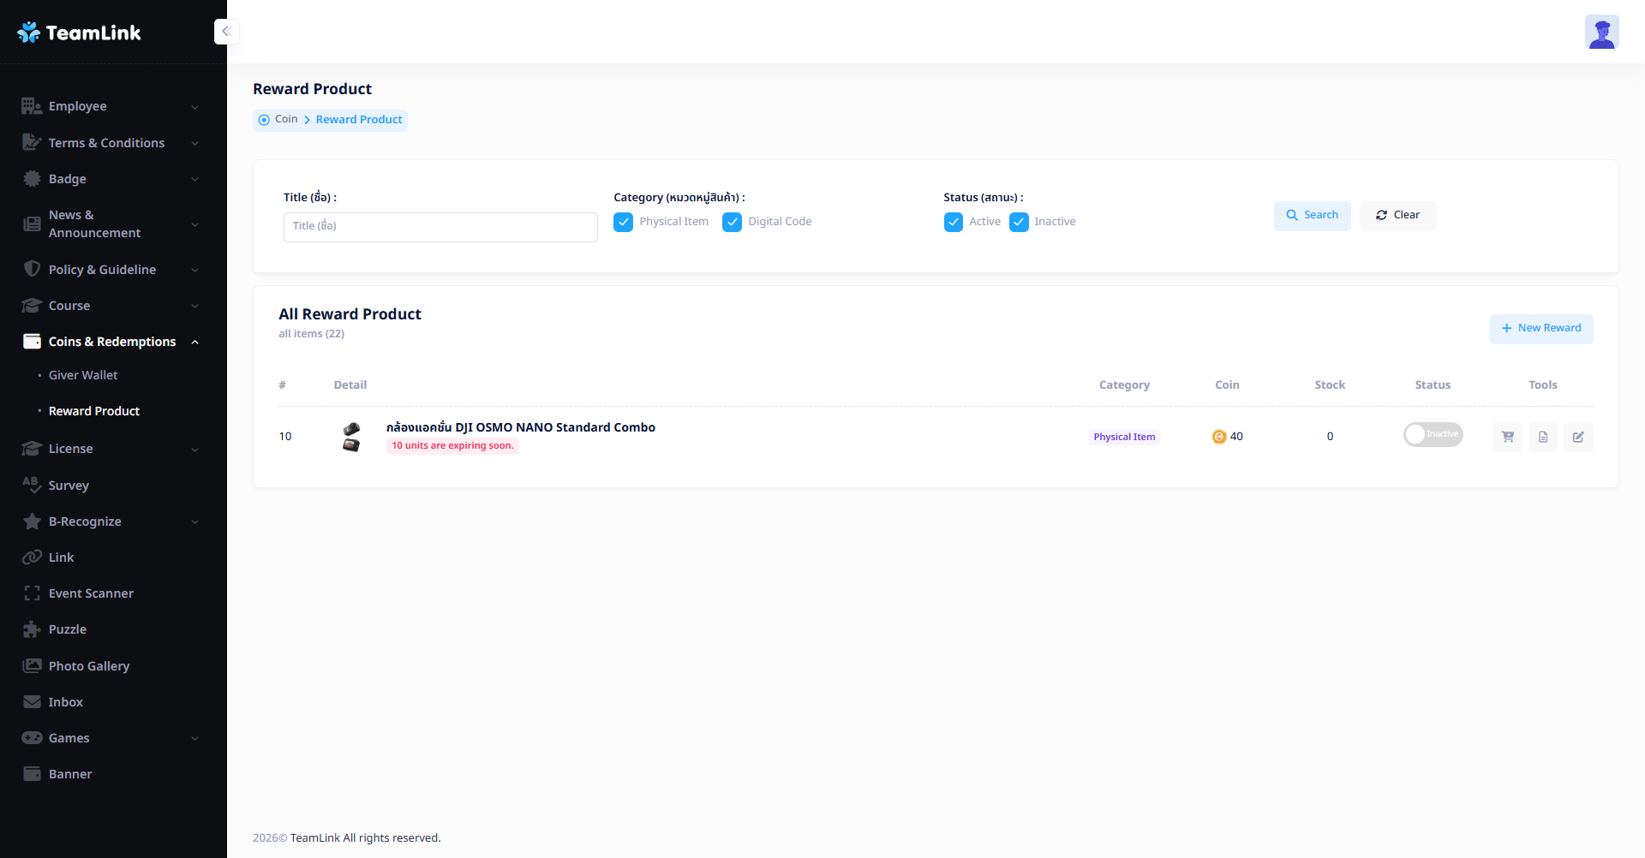Image resolution: width=1645 pixels, height=858 pixels.
Task: Collapse the sidebar with the double-chevron button
Action: click(226, 32)
